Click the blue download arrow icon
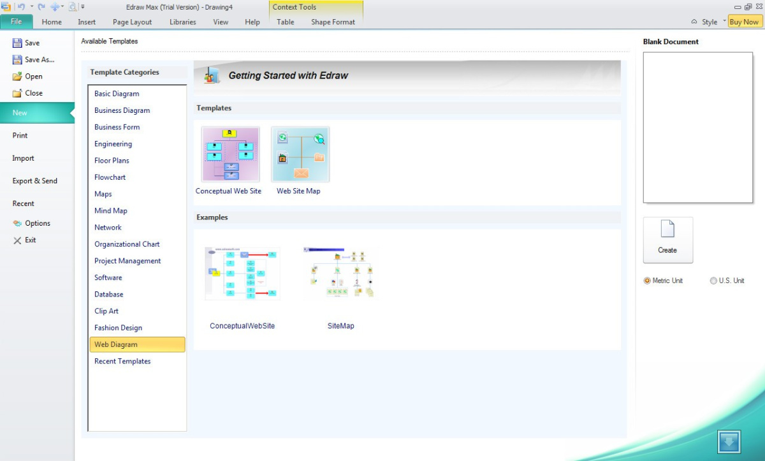 [729, 441]
